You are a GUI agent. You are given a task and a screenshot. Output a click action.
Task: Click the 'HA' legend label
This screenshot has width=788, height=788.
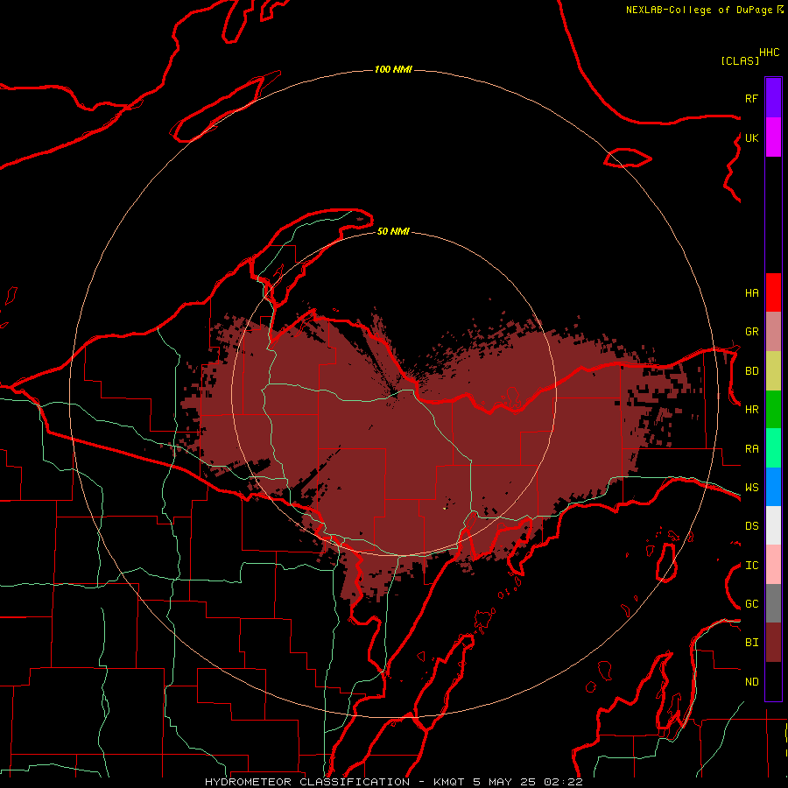(751, 292)
